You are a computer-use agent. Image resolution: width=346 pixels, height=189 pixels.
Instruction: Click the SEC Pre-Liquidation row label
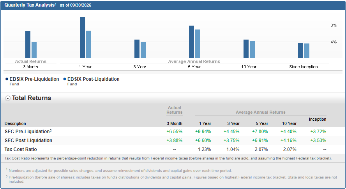[x=27, y=132]
